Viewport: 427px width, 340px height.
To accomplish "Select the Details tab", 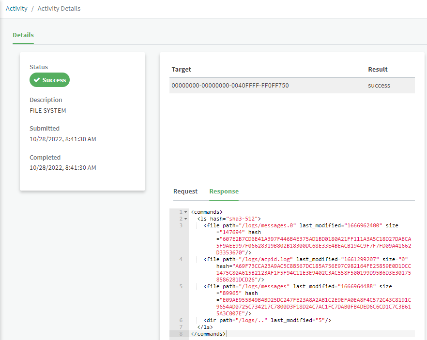I will click(x=23, y=35).
